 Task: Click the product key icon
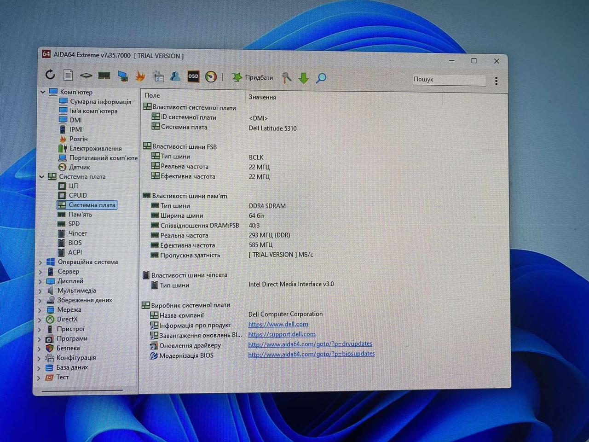click(x=286, y=77)
